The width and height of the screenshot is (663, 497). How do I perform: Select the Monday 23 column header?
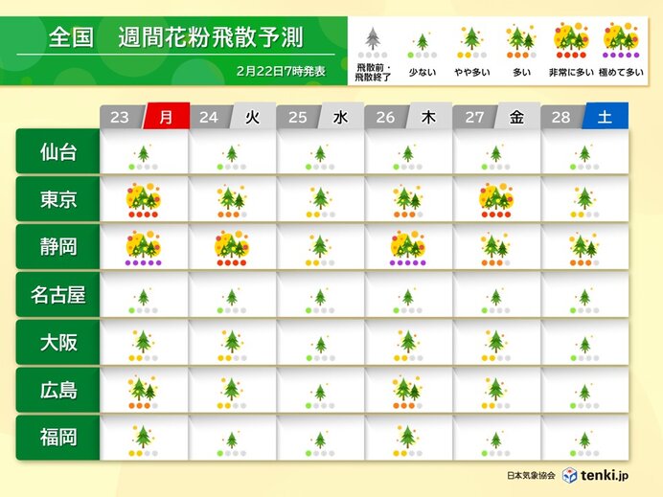click(x=144, y=117)
